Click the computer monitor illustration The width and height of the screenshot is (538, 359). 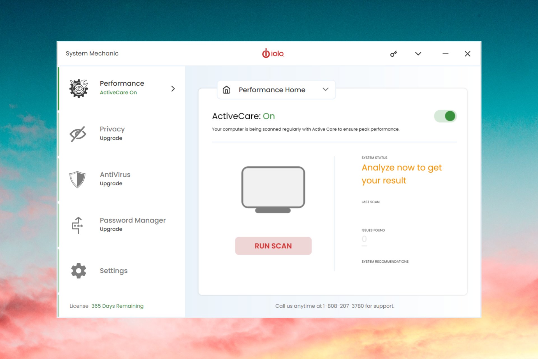coord(273,190)
